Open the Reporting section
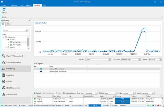The image size is (164, 107). click(x=16, y=75)
